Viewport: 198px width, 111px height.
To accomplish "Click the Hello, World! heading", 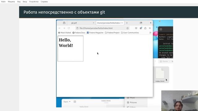I will point(66,43).
